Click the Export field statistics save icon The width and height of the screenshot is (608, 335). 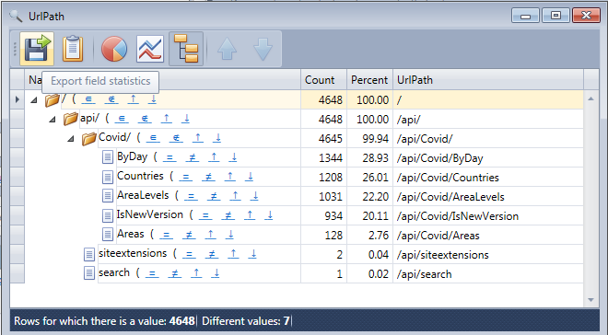click(x=37, y=49)
